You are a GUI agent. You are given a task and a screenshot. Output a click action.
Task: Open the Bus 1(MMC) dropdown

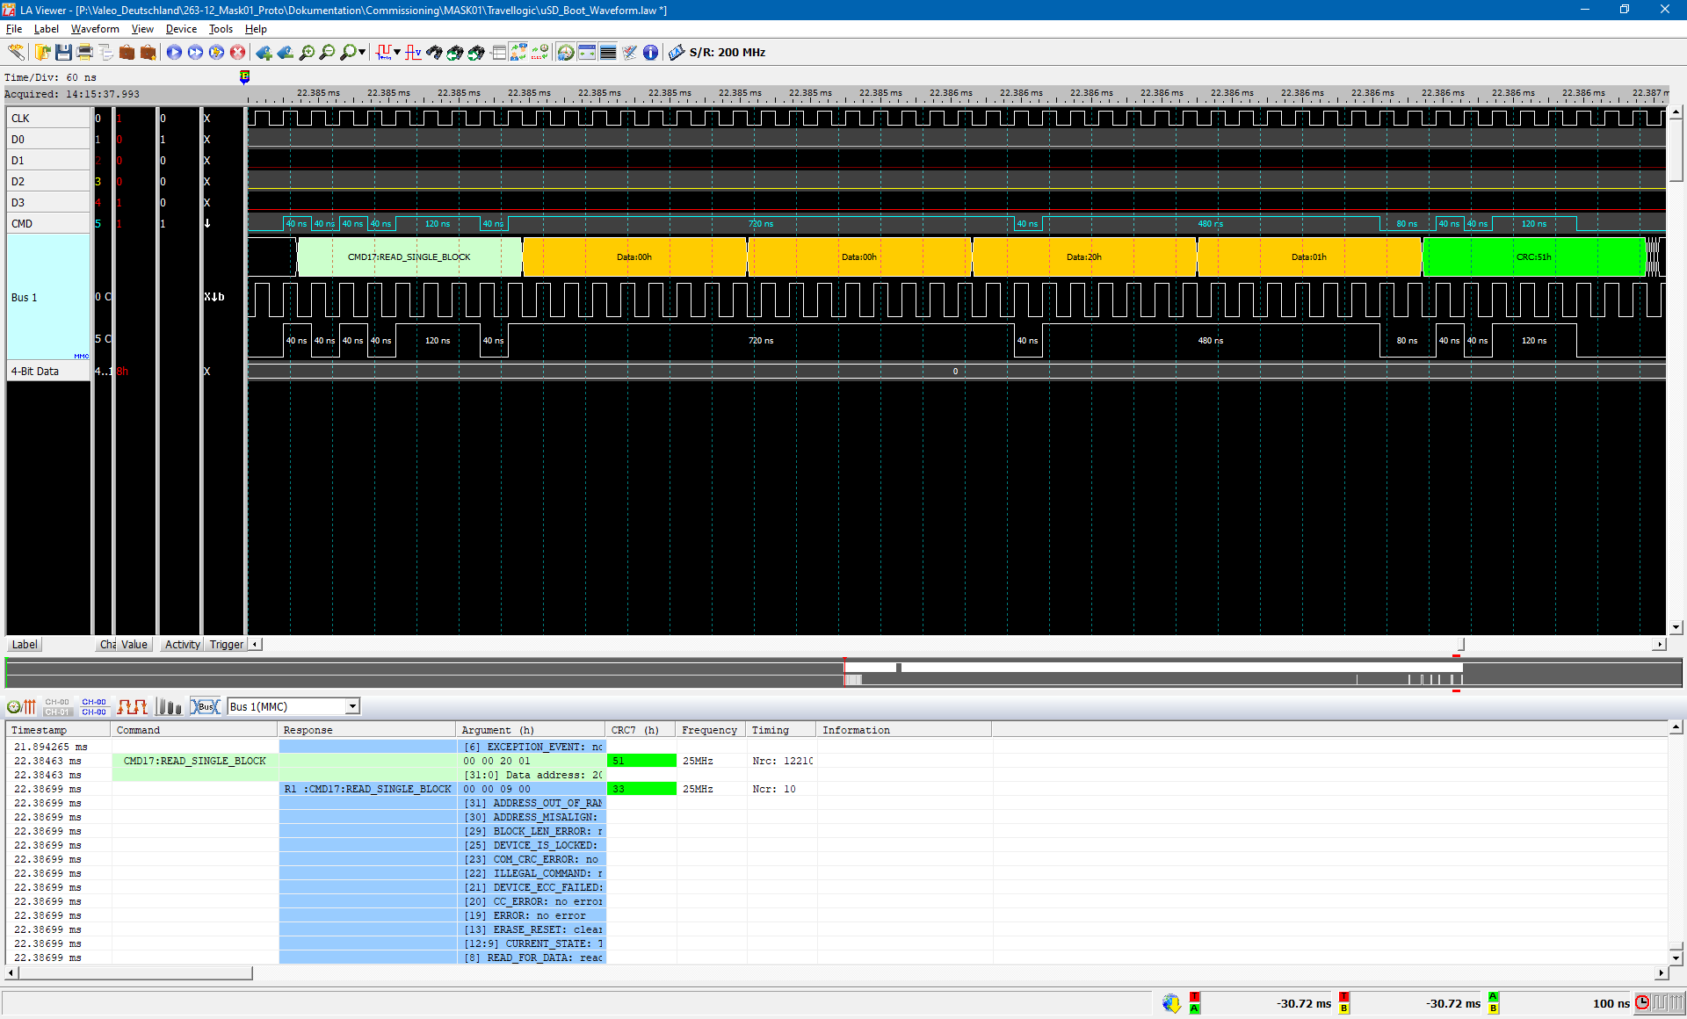(x=352, y=707)
